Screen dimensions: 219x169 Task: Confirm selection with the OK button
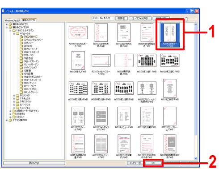[x=153, y=163]
